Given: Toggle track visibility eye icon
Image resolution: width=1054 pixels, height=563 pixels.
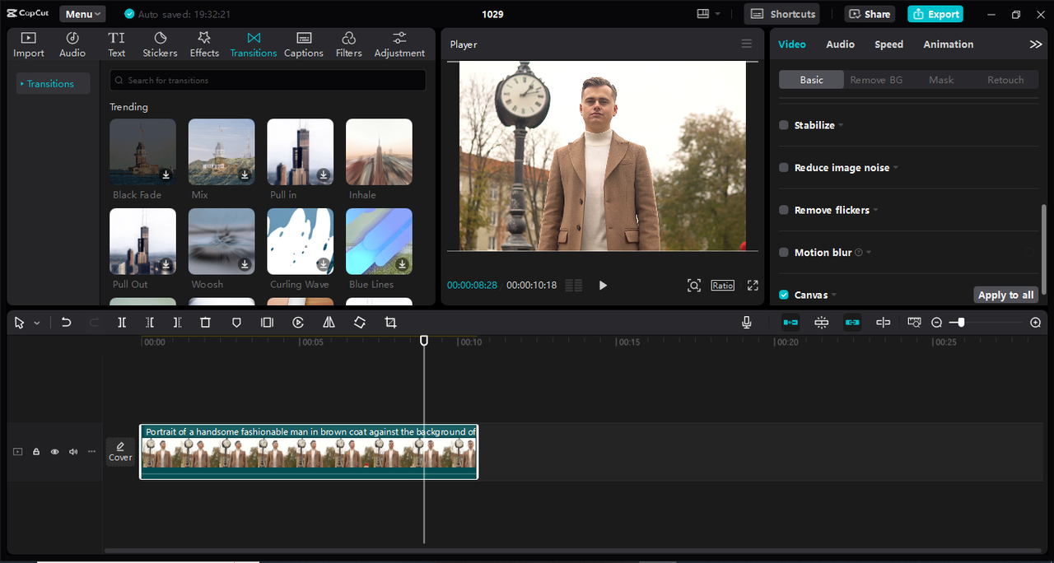Looking at the screenshot, I should pos(55,452).
